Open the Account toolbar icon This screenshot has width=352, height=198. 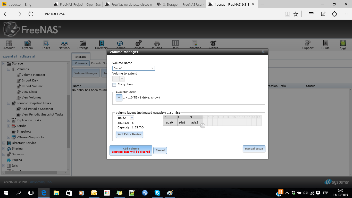pyautogui.click(x=9, y=45)
